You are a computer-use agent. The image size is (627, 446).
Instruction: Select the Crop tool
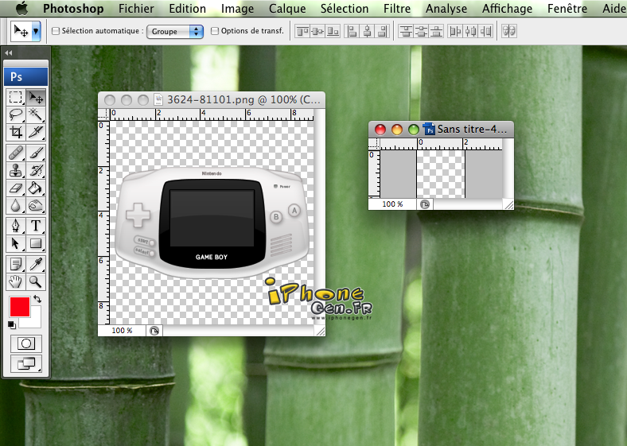pyautogui.click(x=16, y=132)
